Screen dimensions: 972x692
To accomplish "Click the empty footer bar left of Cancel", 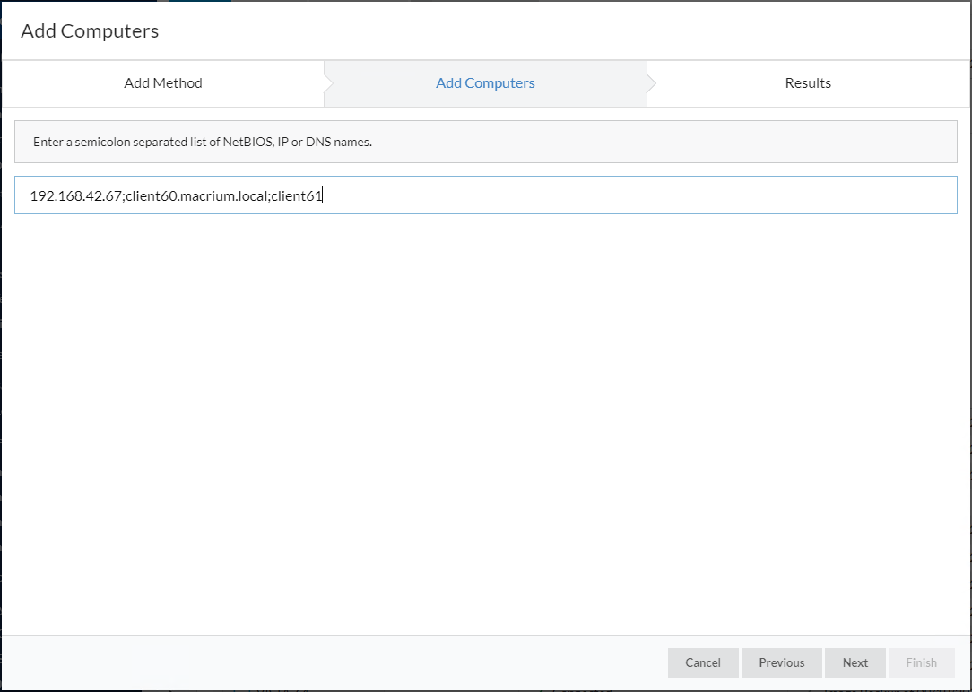I will coord(332,662).
